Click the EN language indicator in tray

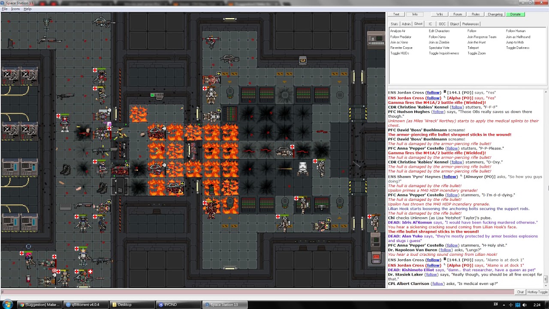(x=496, y=305)
